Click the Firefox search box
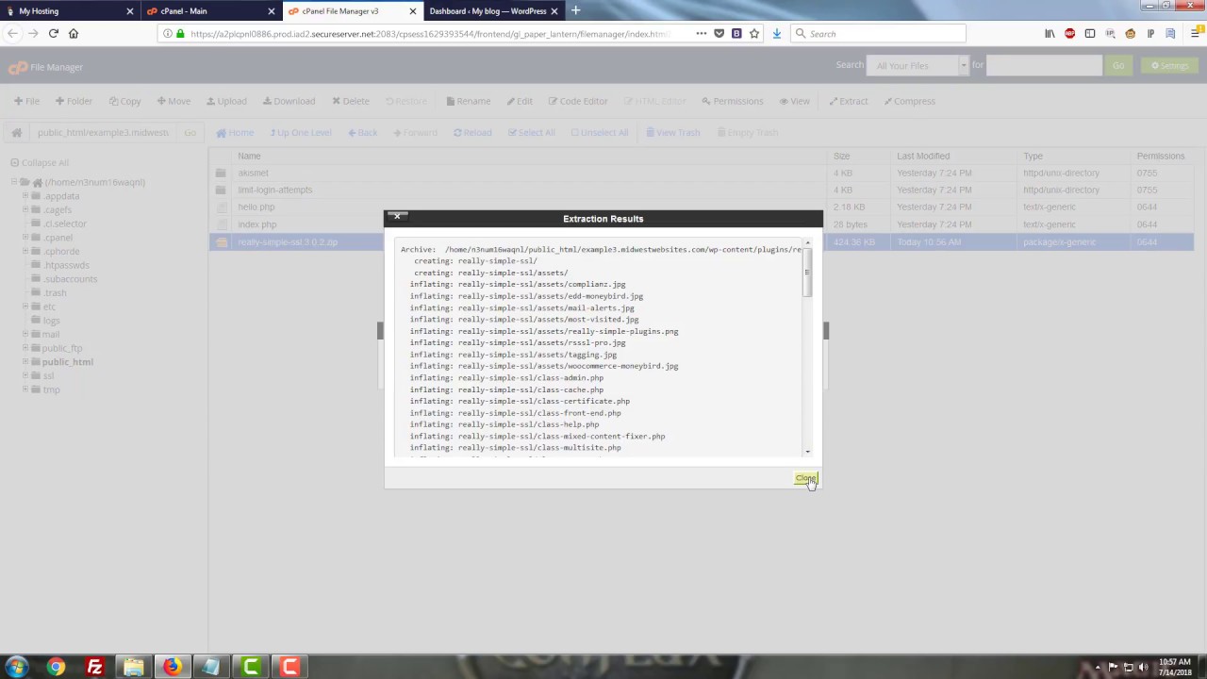This screenshot has width=1207, height=679. click(x=878, y=33)
